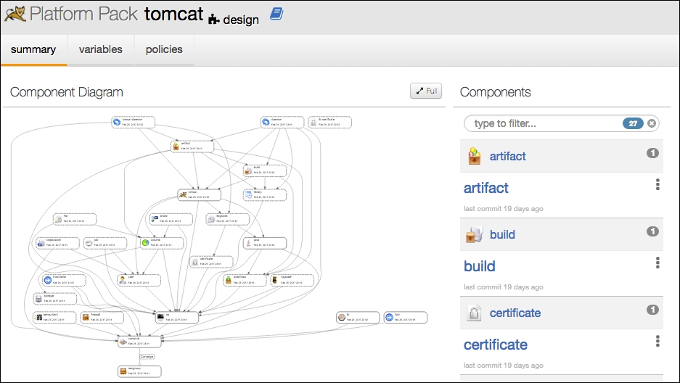Open the blue book documentation icon
This screenshot has height=383, width=680.
[276, 14]
